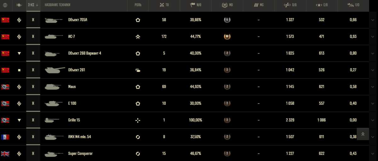This screenshot has height=161, width=378.
Task: Click the square SPG class icon for Объект 261
Action: pyautogui.click(x=19, y=70)
